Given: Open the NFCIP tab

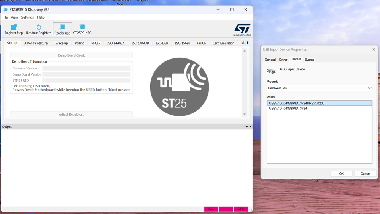Looking at the screenshot, I should click(x=96, y=43).
